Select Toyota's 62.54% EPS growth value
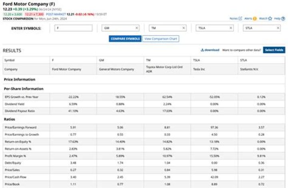The image size is (288, 188). 167,97
